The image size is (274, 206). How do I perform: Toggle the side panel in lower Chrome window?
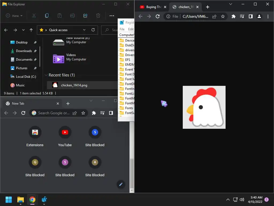tap(111, 113)
